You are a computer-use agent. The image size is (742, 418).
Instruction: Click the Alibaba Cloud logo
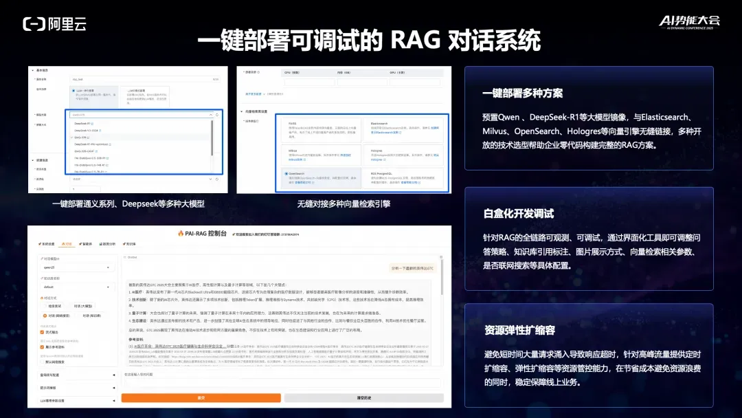click(x=54, y=23)
